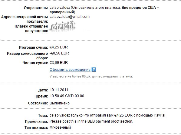Click the date value 19.11.2011
The image size is (181, 135).
pyautogui.click(x=59, y=90)
